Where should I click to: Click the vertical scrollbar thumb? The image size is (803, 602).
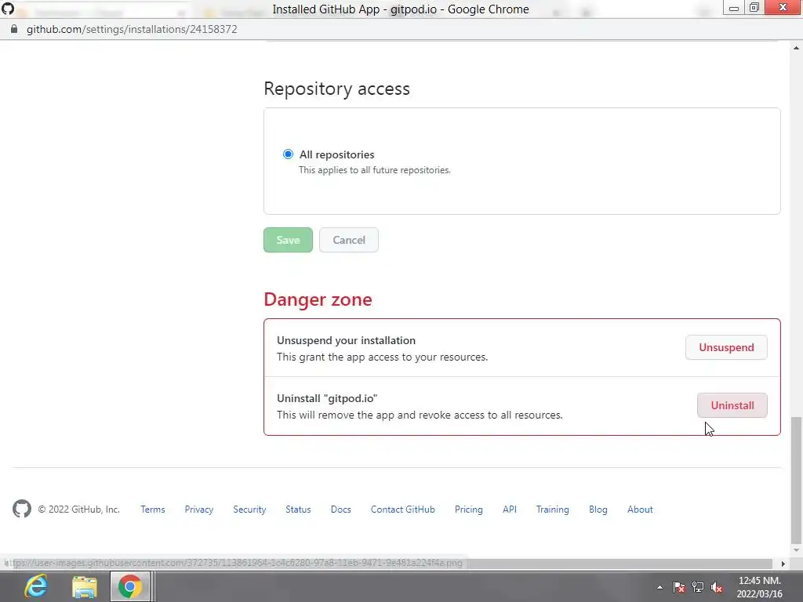click(796, 481)
